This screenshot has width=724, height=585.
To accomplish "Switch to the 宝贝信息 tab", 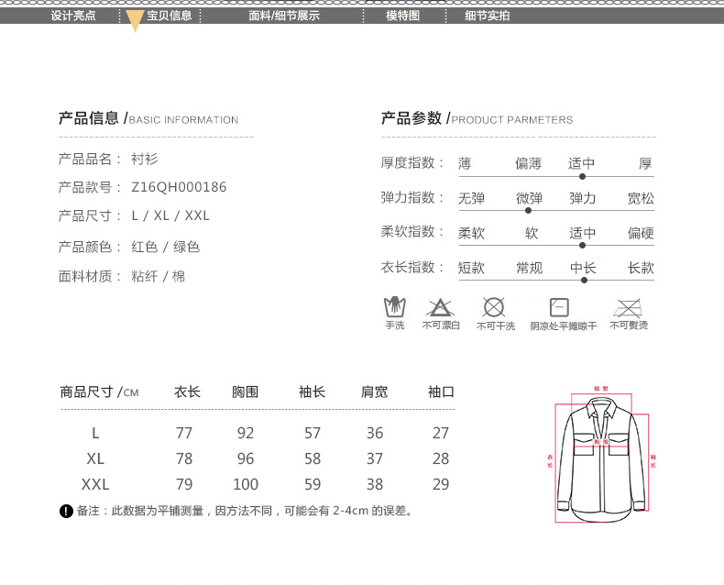I will (169, 16).
